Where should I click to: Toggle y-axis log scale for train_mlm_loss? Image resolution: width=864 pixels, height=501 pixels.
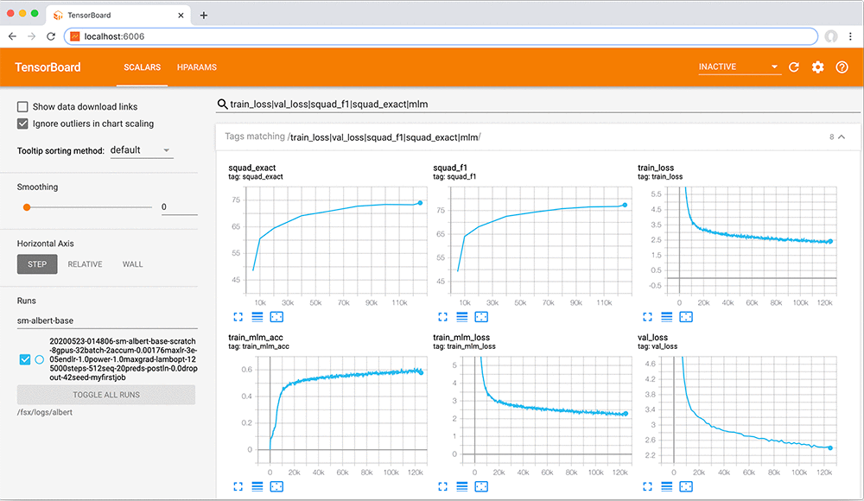click(461, 486)
